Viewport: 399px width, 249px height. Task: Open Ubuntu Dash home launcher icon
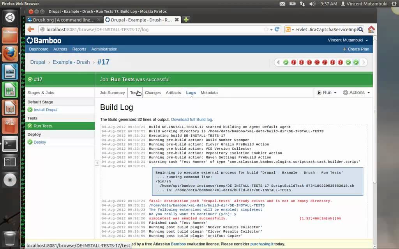coord(10,18)
